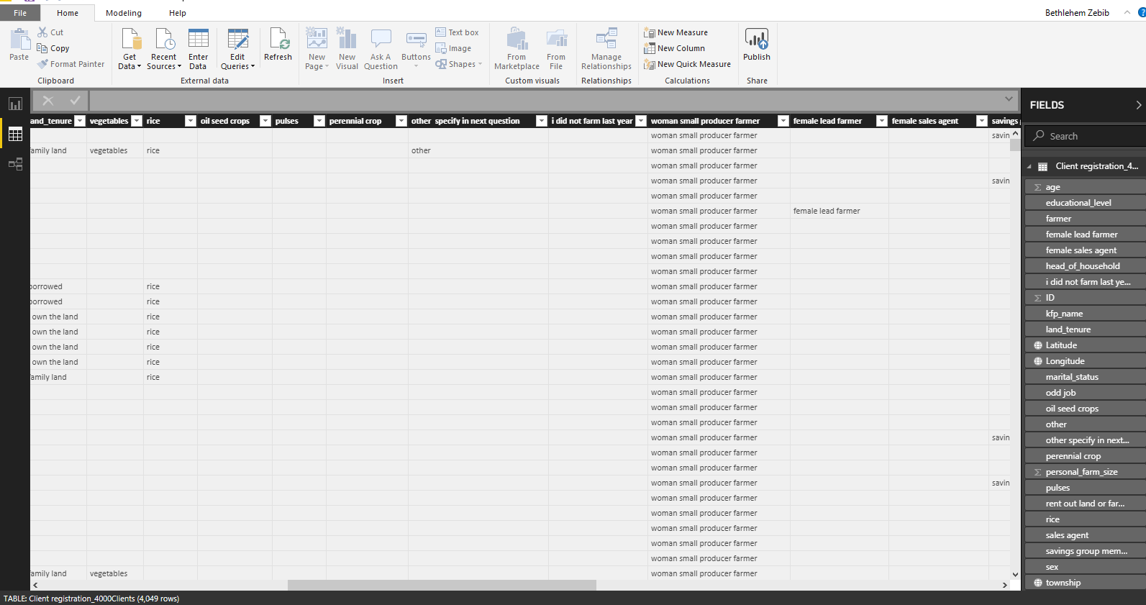Open filter dropdown for rice column
The height and width of the screenshot is (605, 1146).
click(x=191, y=121)
